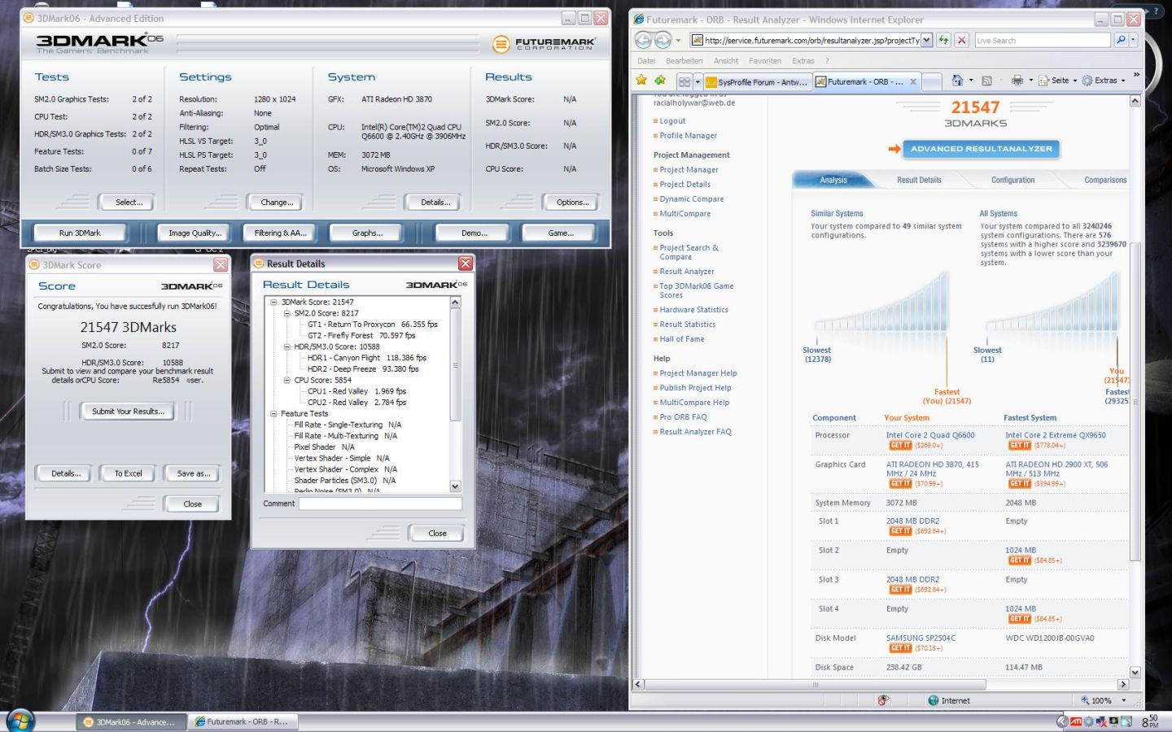Open the Hall of Fame link

tap(682, 338)
